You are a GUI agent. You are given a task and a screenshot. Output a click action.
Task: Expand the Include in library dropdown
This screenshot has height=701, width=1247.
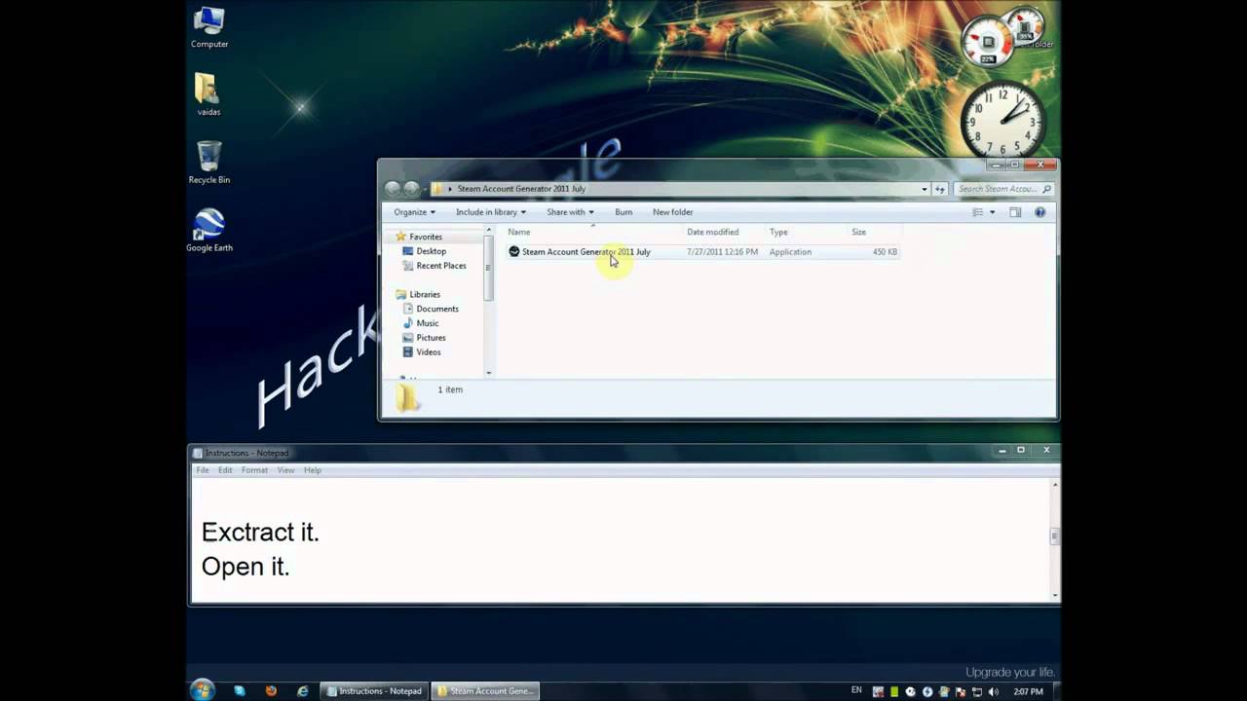490,212
